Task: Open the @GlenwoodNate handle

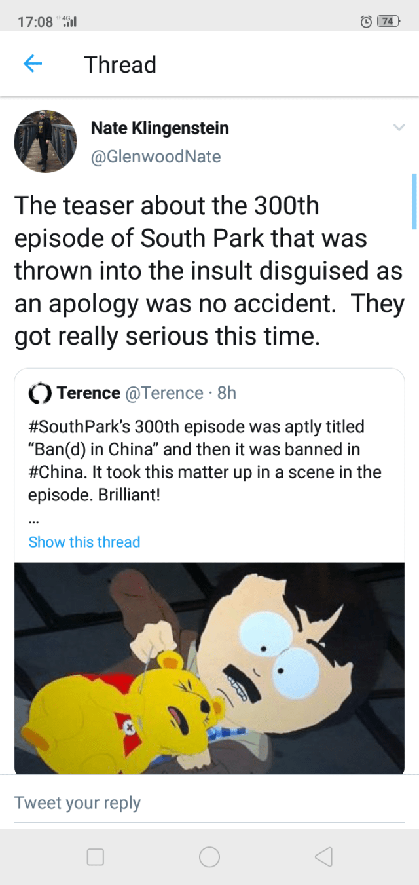Action: (x=156, y=157)
